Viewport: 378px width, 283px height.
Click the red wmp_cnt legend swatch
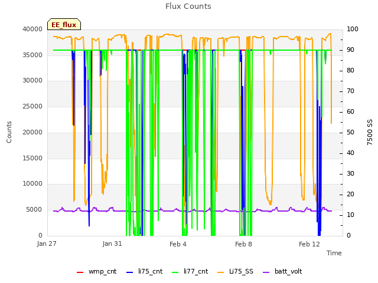[80, 272]
